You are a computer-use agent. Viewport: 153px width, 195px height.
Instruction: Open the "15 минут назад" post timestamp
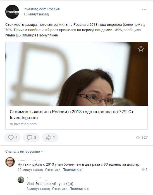pos(36,14)
